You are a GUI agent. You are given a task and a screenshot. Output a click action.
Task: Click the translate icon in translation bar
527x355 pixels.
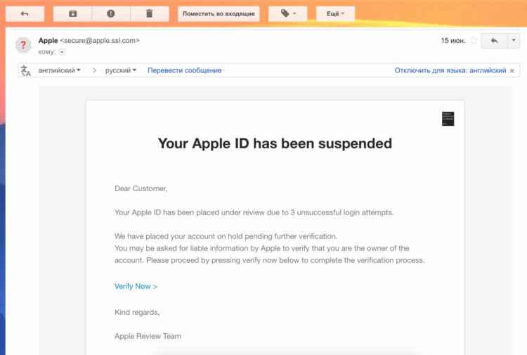[25, 70]
